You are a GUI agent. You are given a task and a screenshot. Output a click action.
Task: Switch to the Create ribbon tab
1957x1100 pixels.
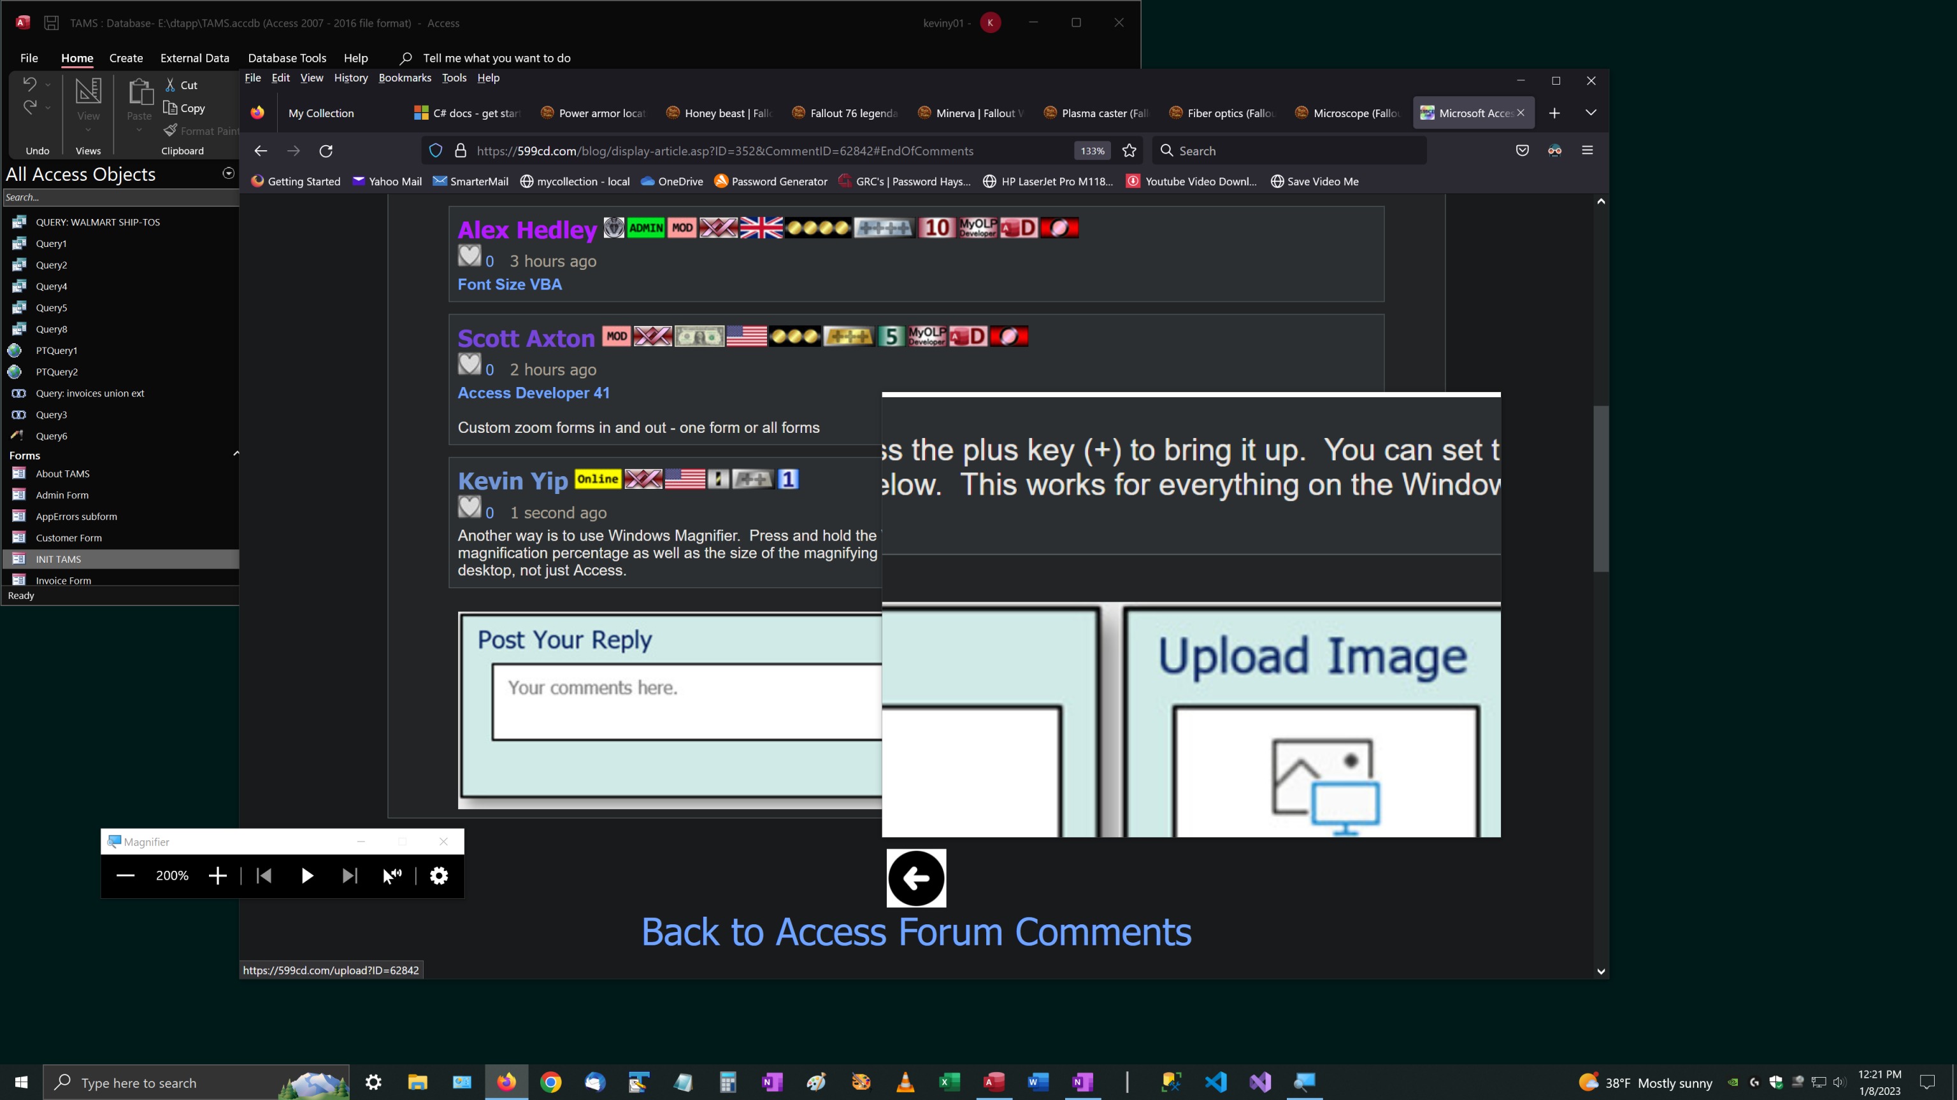click(x=125, y=58)
